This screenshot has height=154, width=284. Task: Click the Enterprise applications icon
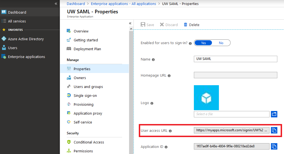click(x=4, y=56)
